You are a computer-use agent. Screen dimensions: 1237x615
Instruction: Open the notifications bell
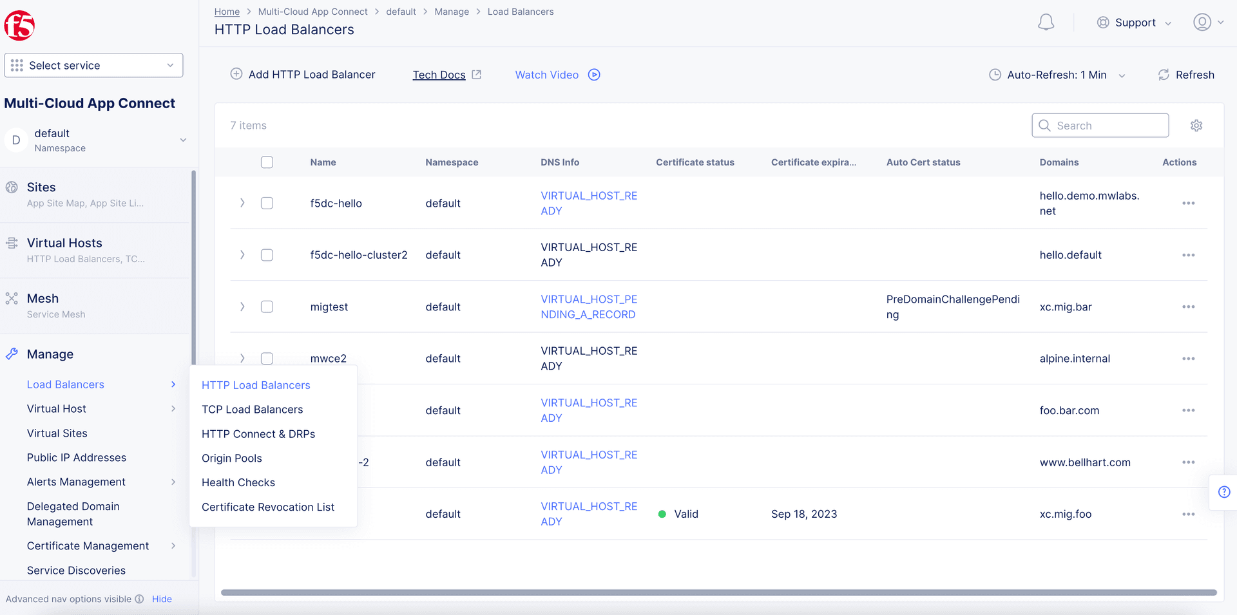pos(1046,22)
